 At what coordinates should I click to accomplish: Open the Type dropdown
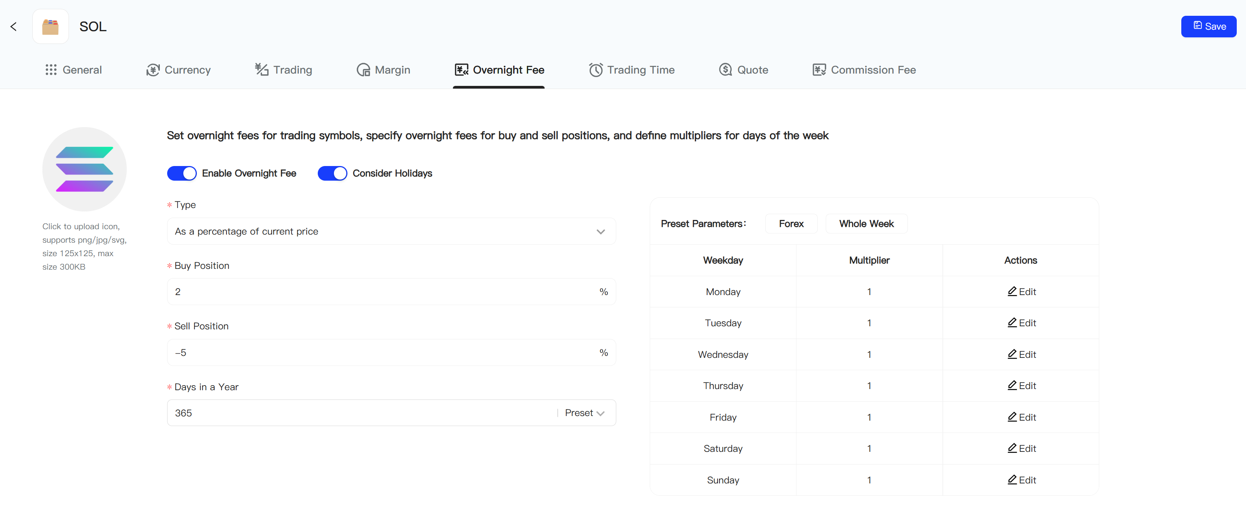click(x=391, y=231)
